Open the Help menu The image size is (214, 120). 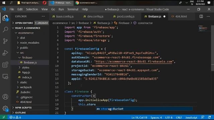coord(85,9)
